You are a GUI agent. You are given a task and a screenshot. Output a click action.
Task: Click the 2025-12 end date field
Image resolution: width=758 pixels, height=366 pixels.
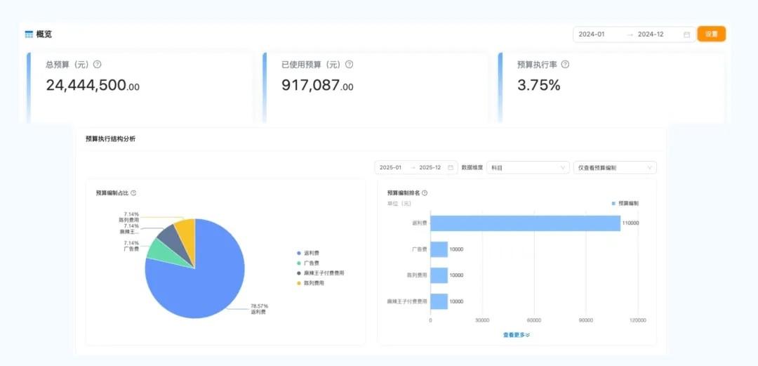429,167
